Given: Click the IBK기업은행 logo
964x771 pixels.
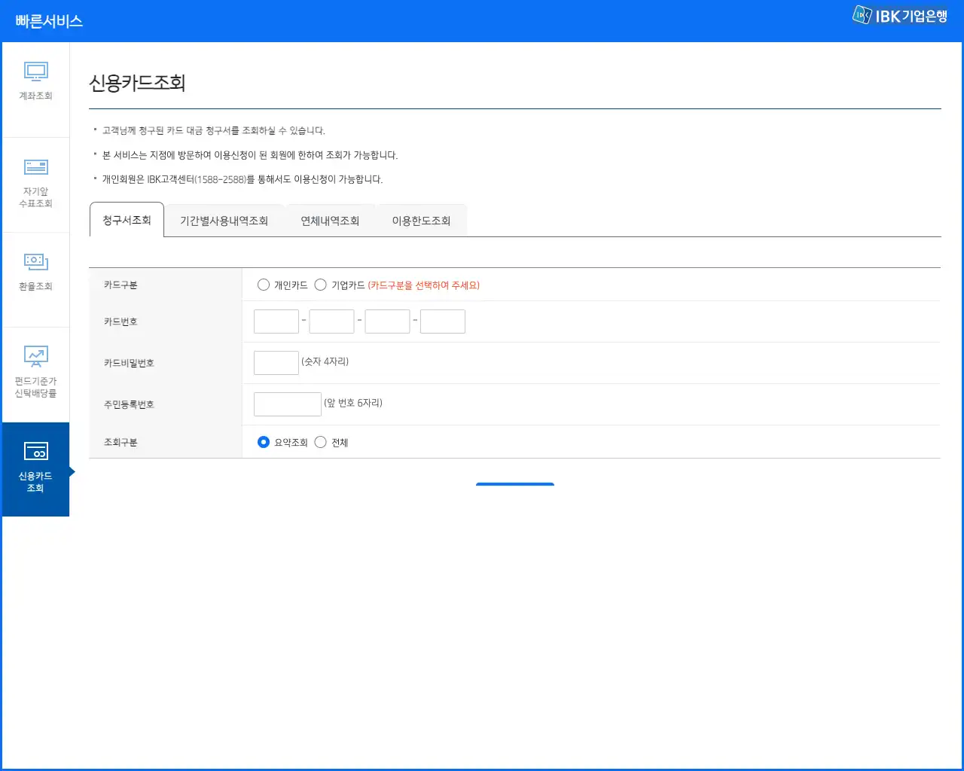Looking at the screenshot, I should (899, 15).
